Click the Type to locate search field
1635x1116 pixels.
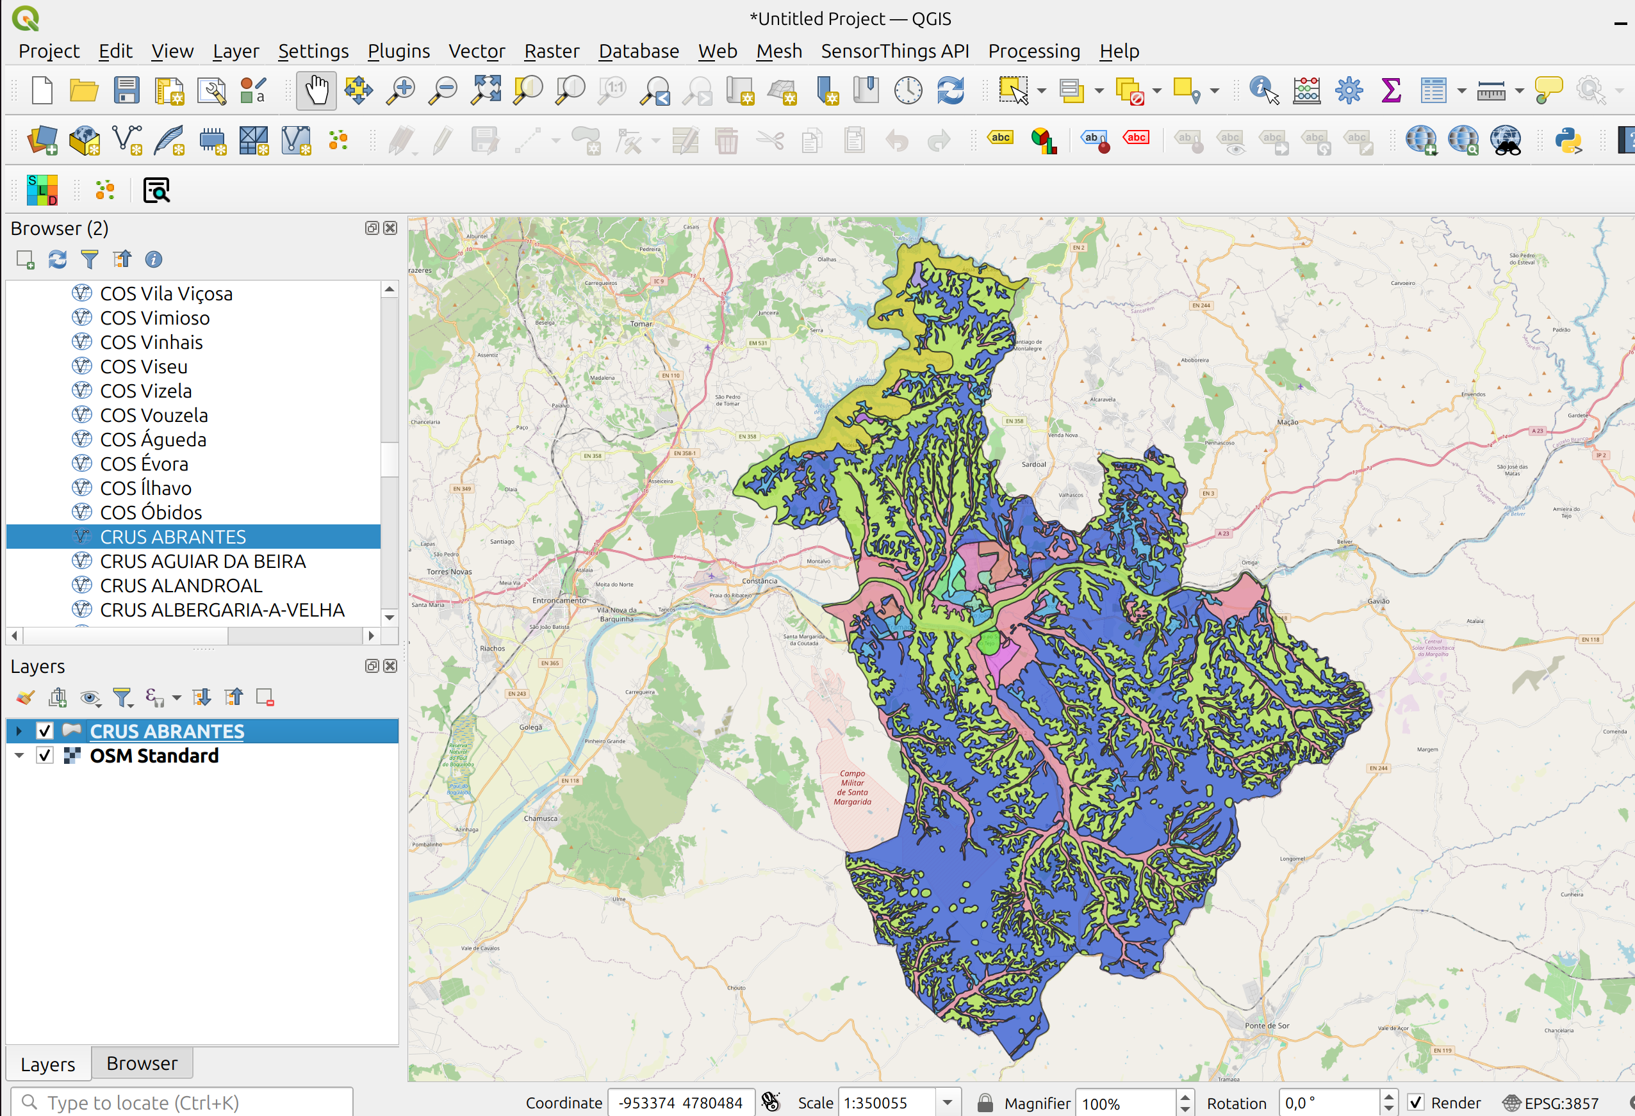(x=181, y=1102)
